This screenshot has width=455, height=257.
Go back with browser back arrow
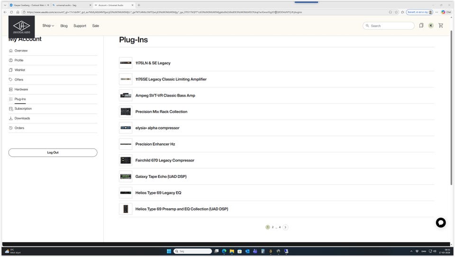click(5, 12)
